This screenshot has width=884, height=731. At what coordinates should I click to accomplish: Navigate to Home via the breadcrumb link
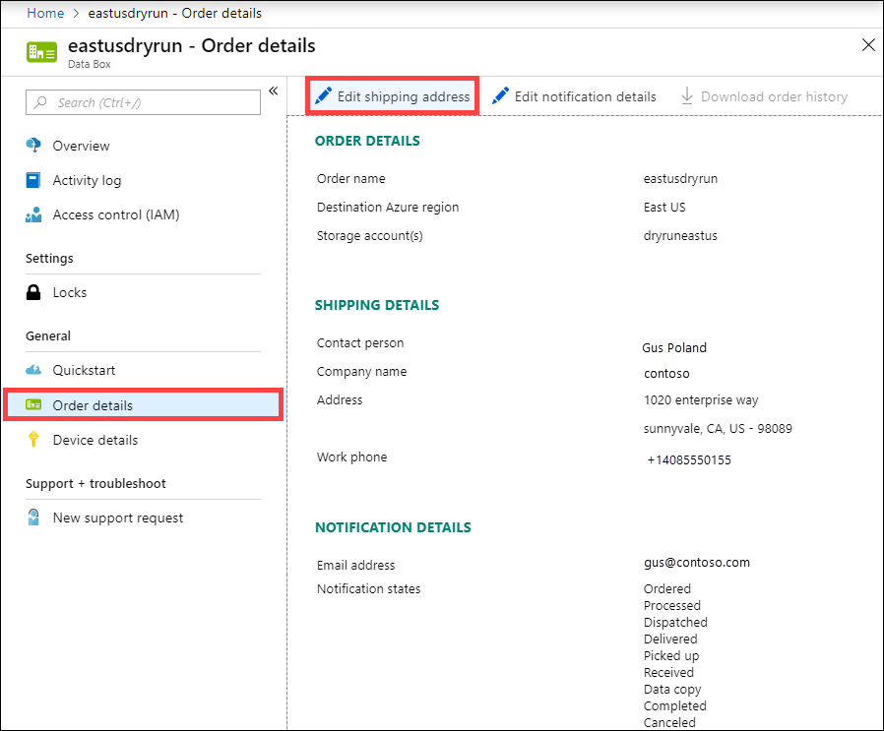point(45,13)
